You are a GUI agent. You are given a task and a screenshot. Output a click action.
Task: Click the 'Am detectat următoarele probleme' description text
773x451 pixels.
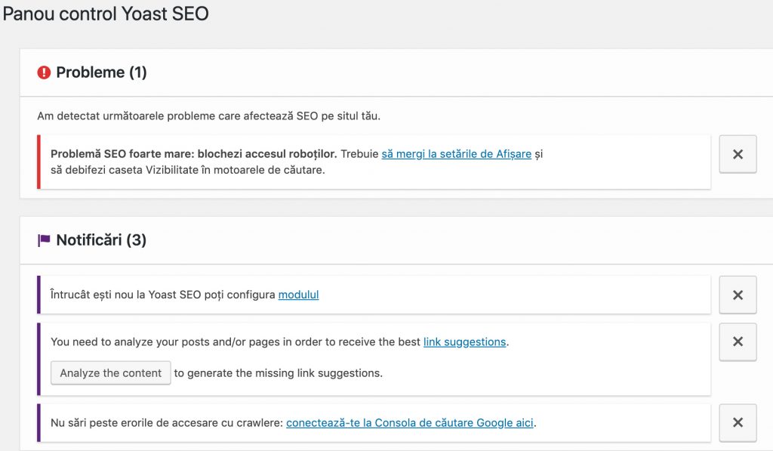[209, 116]
